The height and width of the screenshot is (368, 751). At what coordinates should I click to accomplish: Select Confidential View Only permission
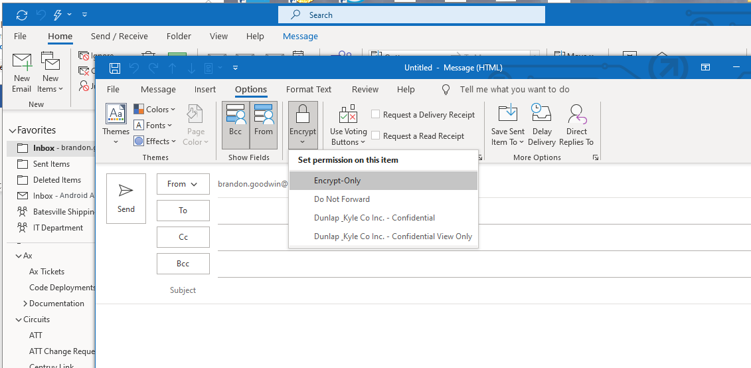coord(383,236)
